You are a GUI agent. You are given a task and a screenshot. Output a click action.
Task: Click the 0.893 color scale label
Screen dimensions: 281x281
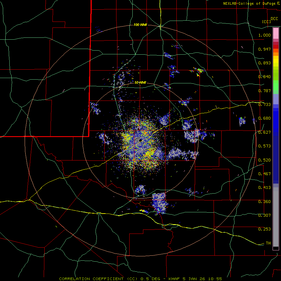[x=264, y=63]
